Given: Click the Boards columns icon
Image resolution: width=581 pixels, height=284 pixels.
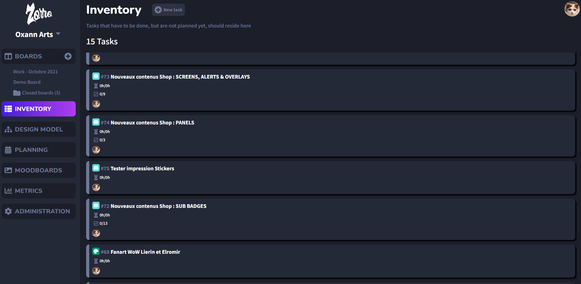Looking at the screenshot, I should [8, 56].
